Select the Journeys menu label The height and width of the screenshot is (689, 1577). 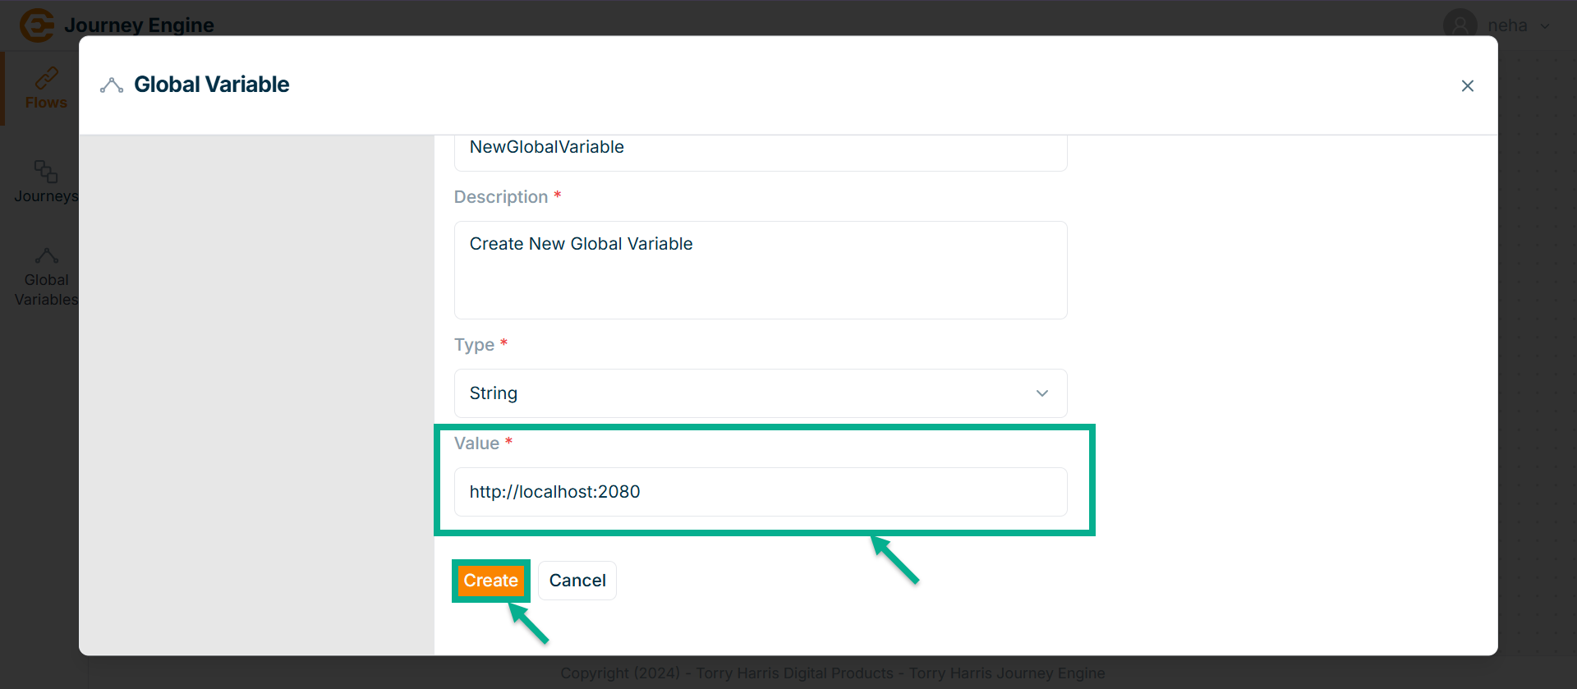point(46,196)
